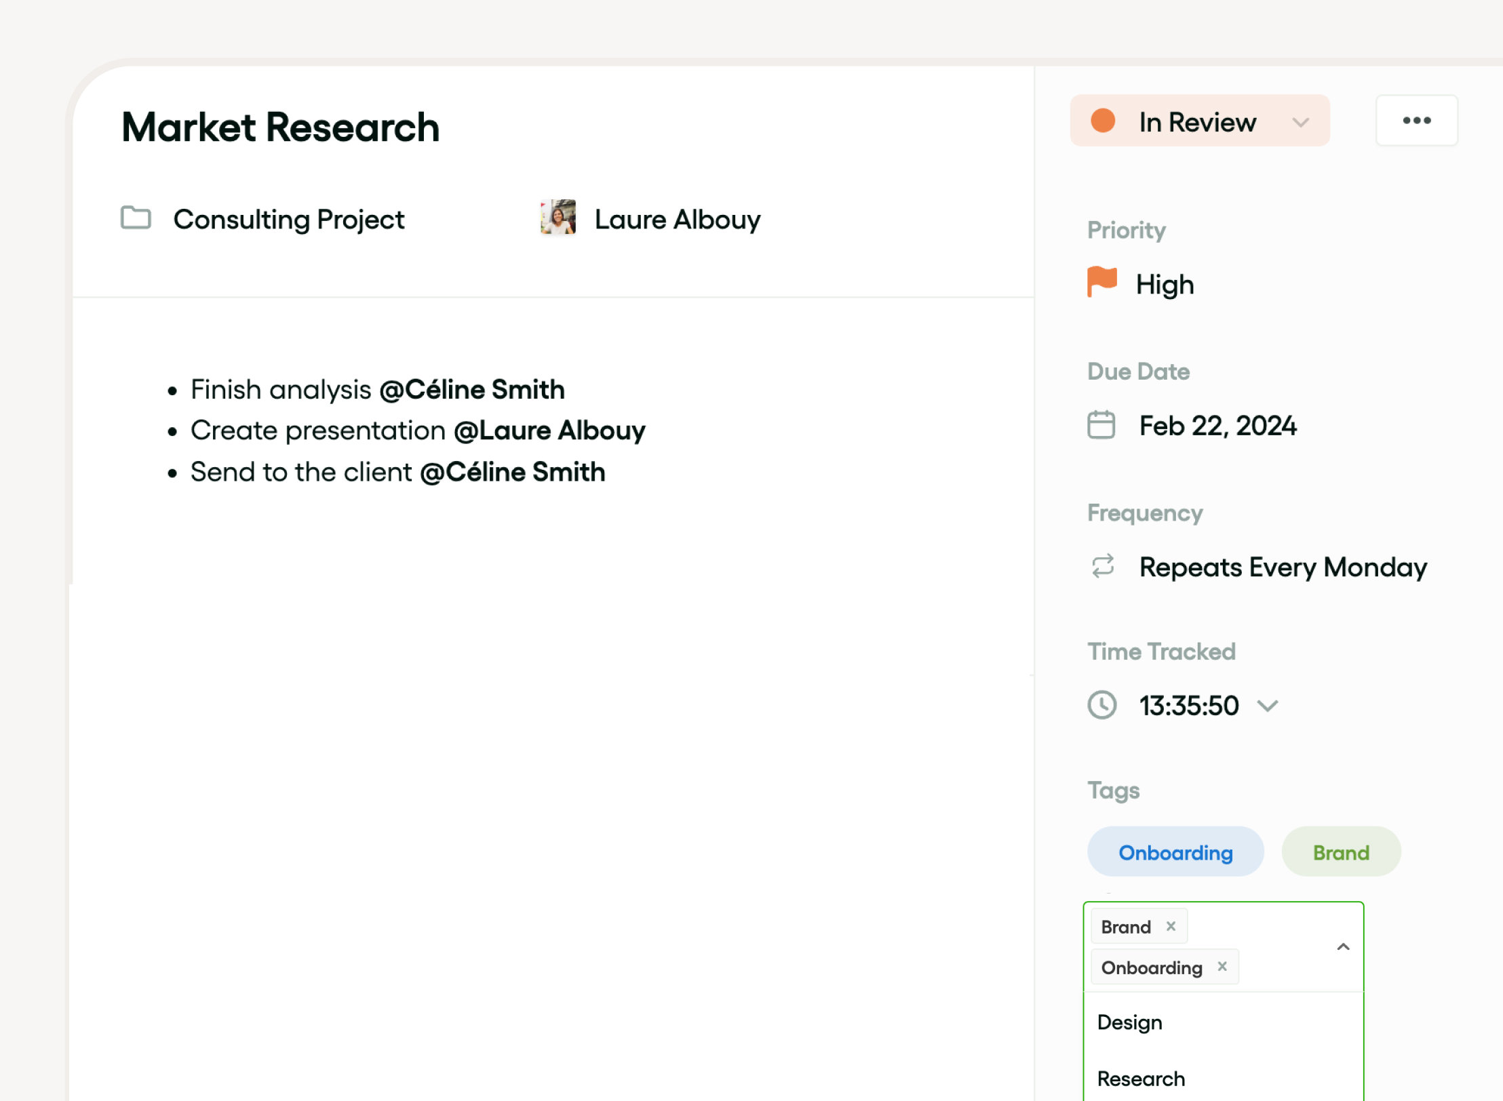Expand the time tracked 13:35:50 chevron
Viewport: 1503px width, 1101px height.
[1267, 706]
